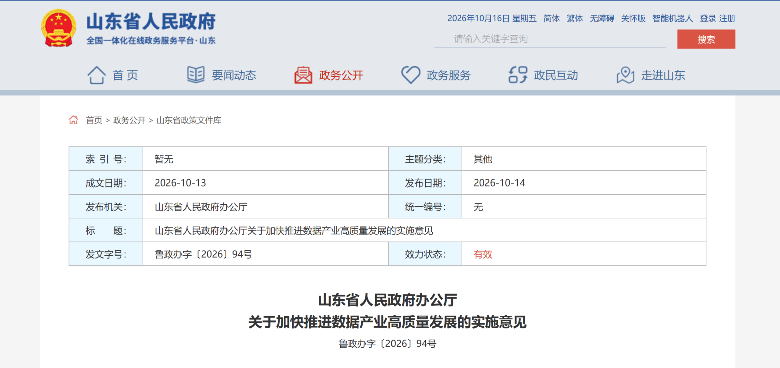Image resolution: width=780 pixels, height=368 pixels.
Task: Open the home page house icon
Action: [x=96, y=75]
